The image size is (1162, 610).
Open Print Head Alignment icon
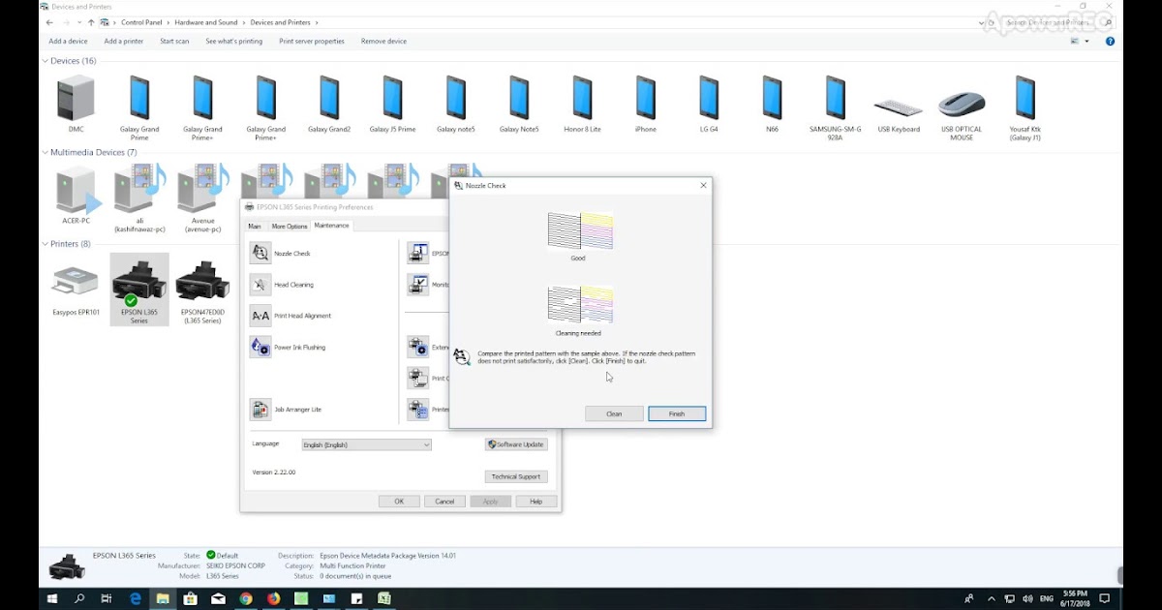(260, 316)
